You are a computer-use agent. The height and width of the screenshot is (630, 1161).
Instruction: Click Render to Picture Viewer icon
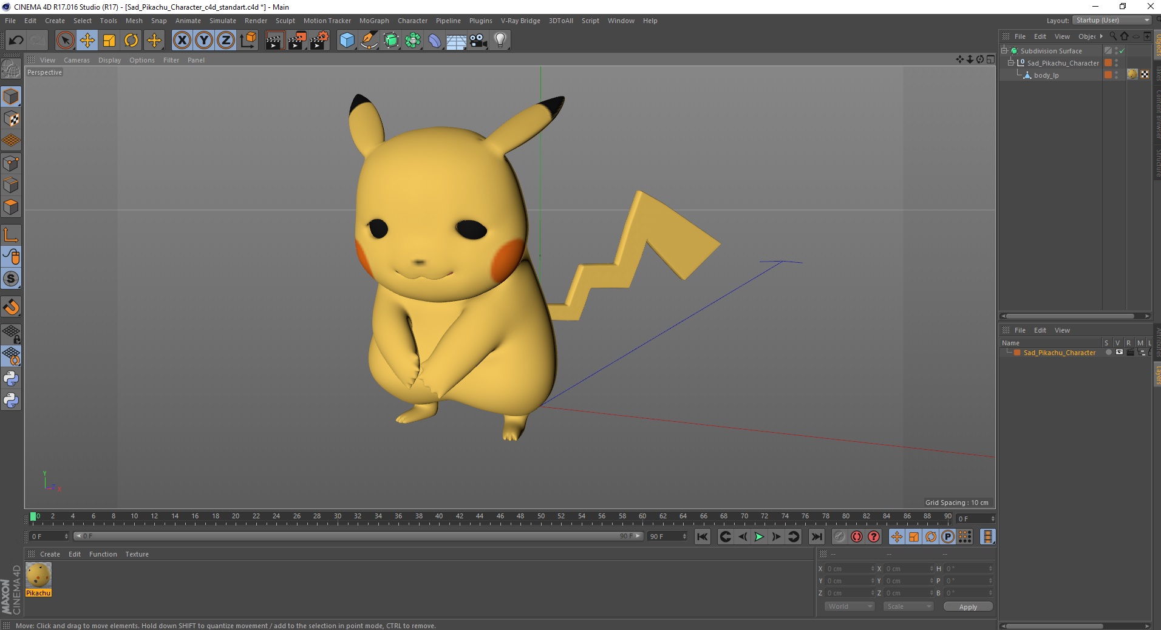click(x=297, y=41)
